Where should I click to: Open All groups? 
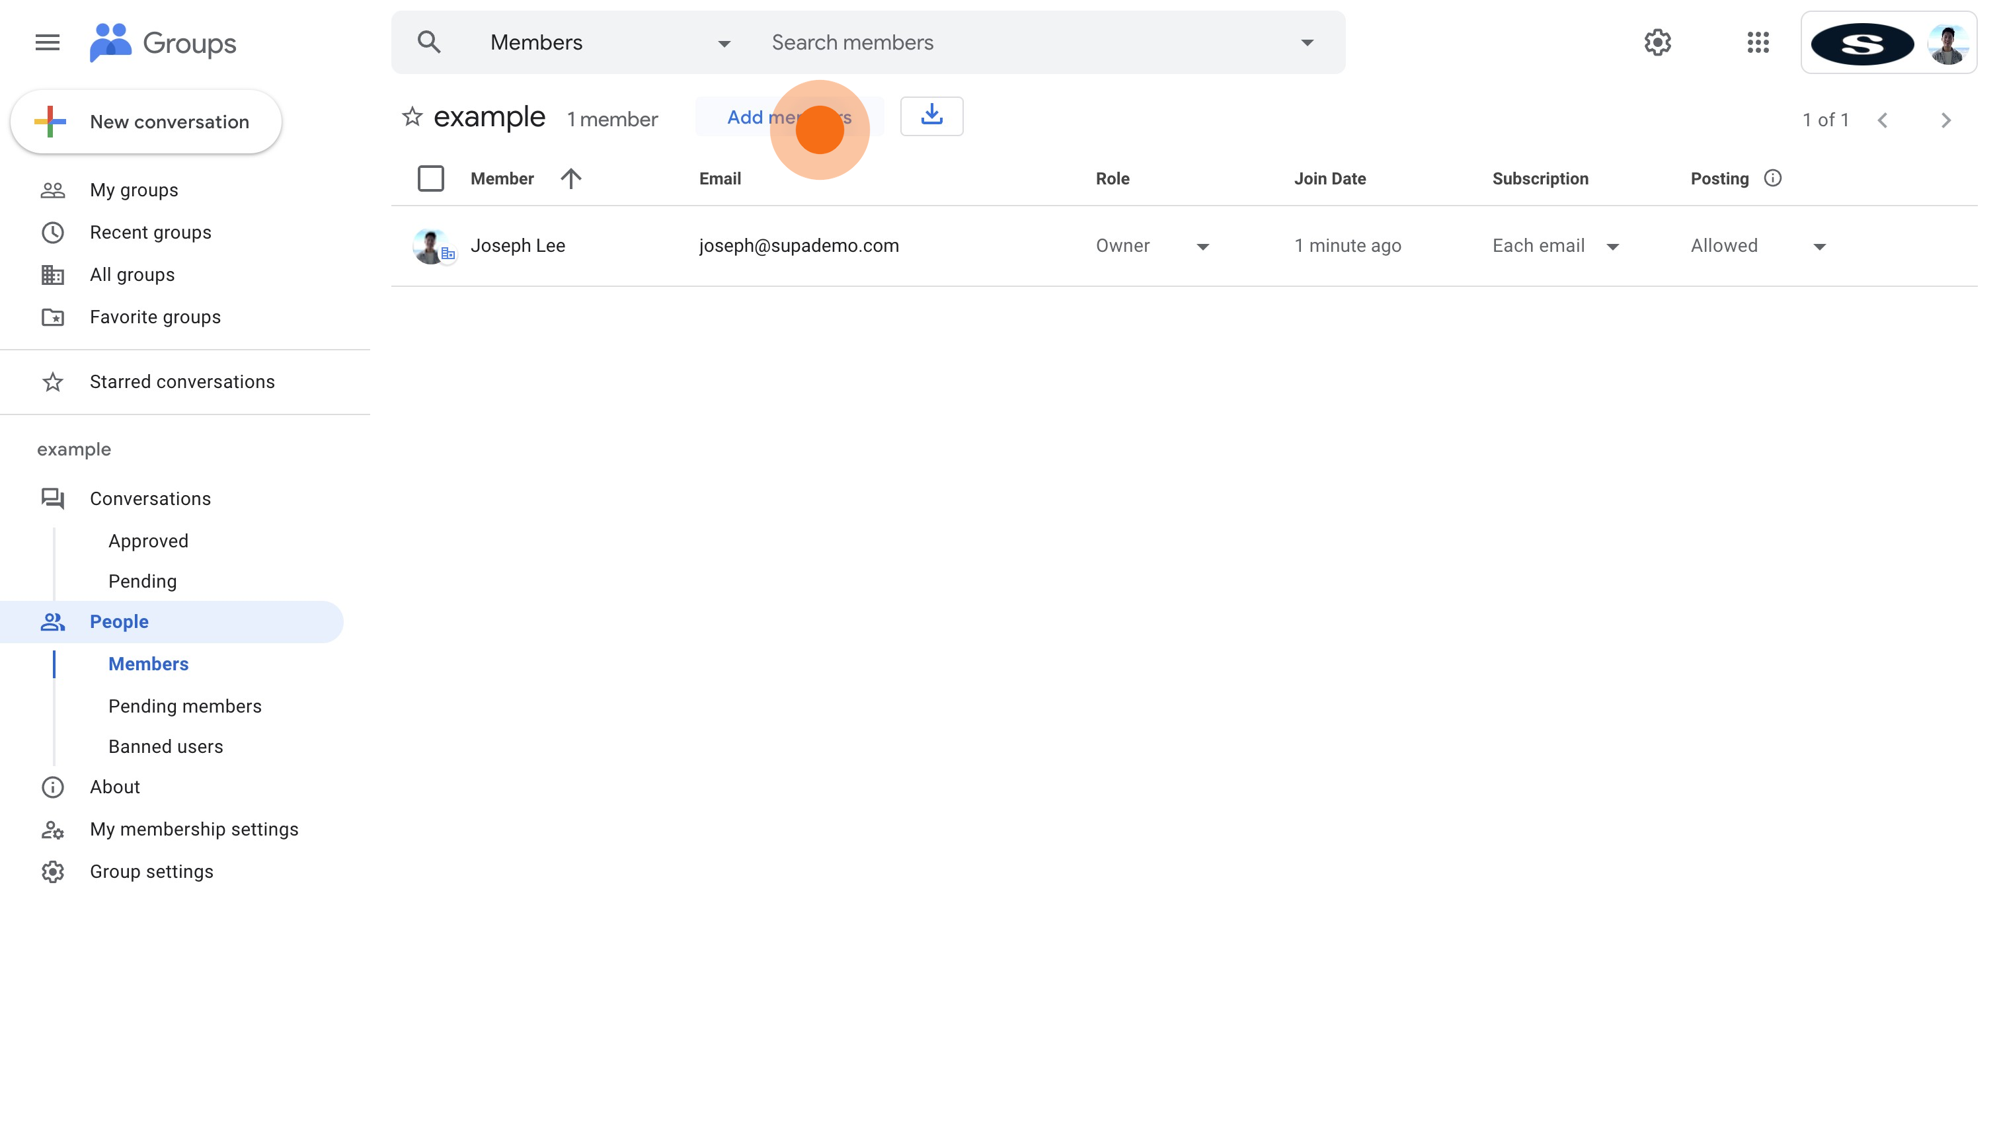[x=132, y=275]
